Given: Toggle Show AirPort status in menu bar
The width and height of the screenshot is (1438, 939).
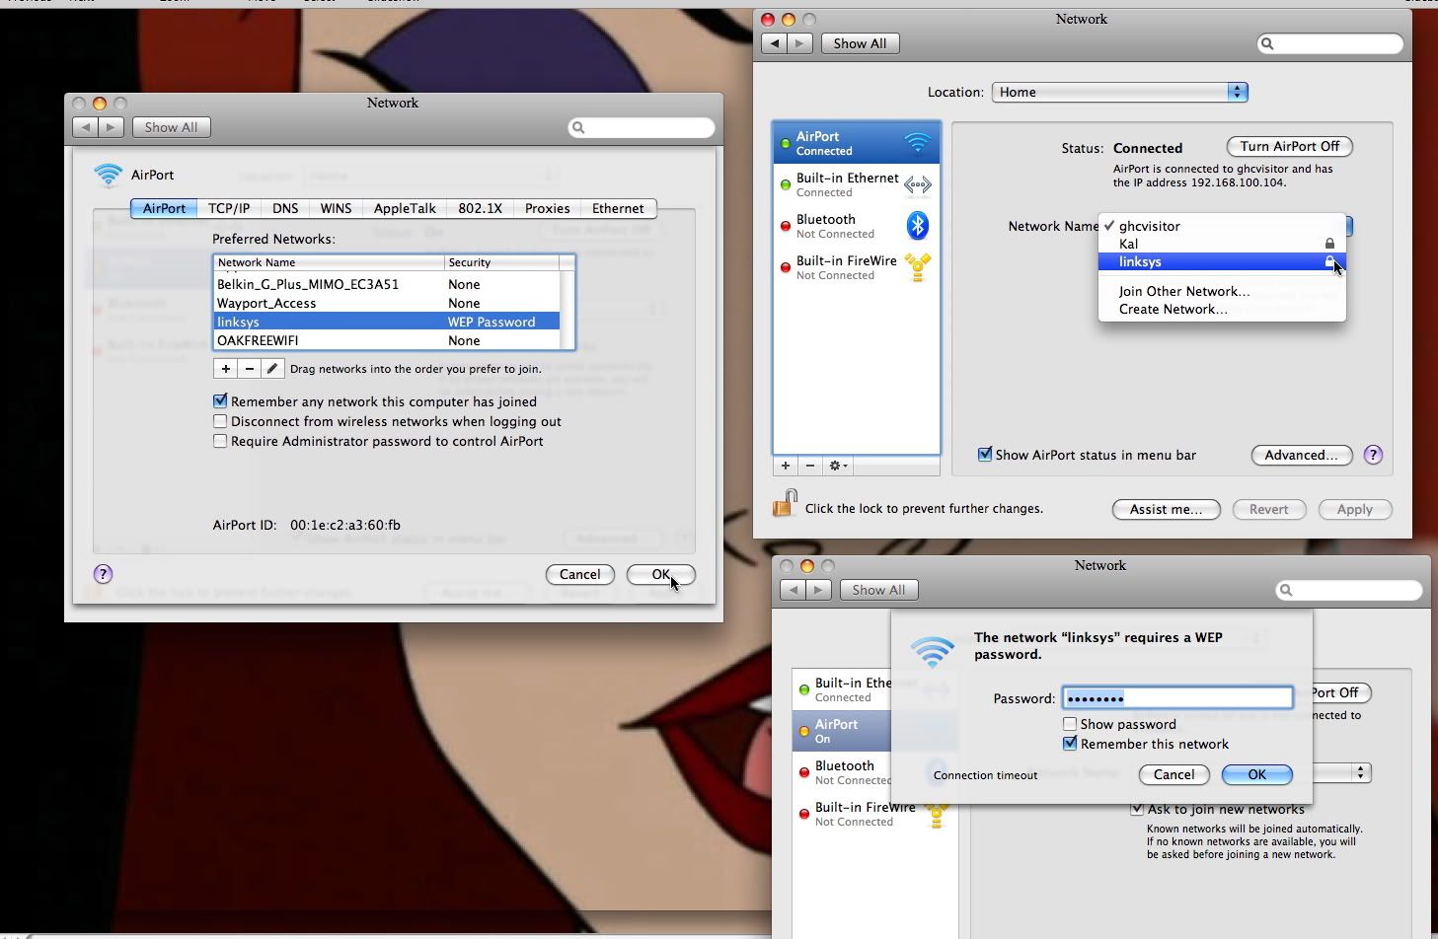Looking at the screenshot, I should coord(984,455).
